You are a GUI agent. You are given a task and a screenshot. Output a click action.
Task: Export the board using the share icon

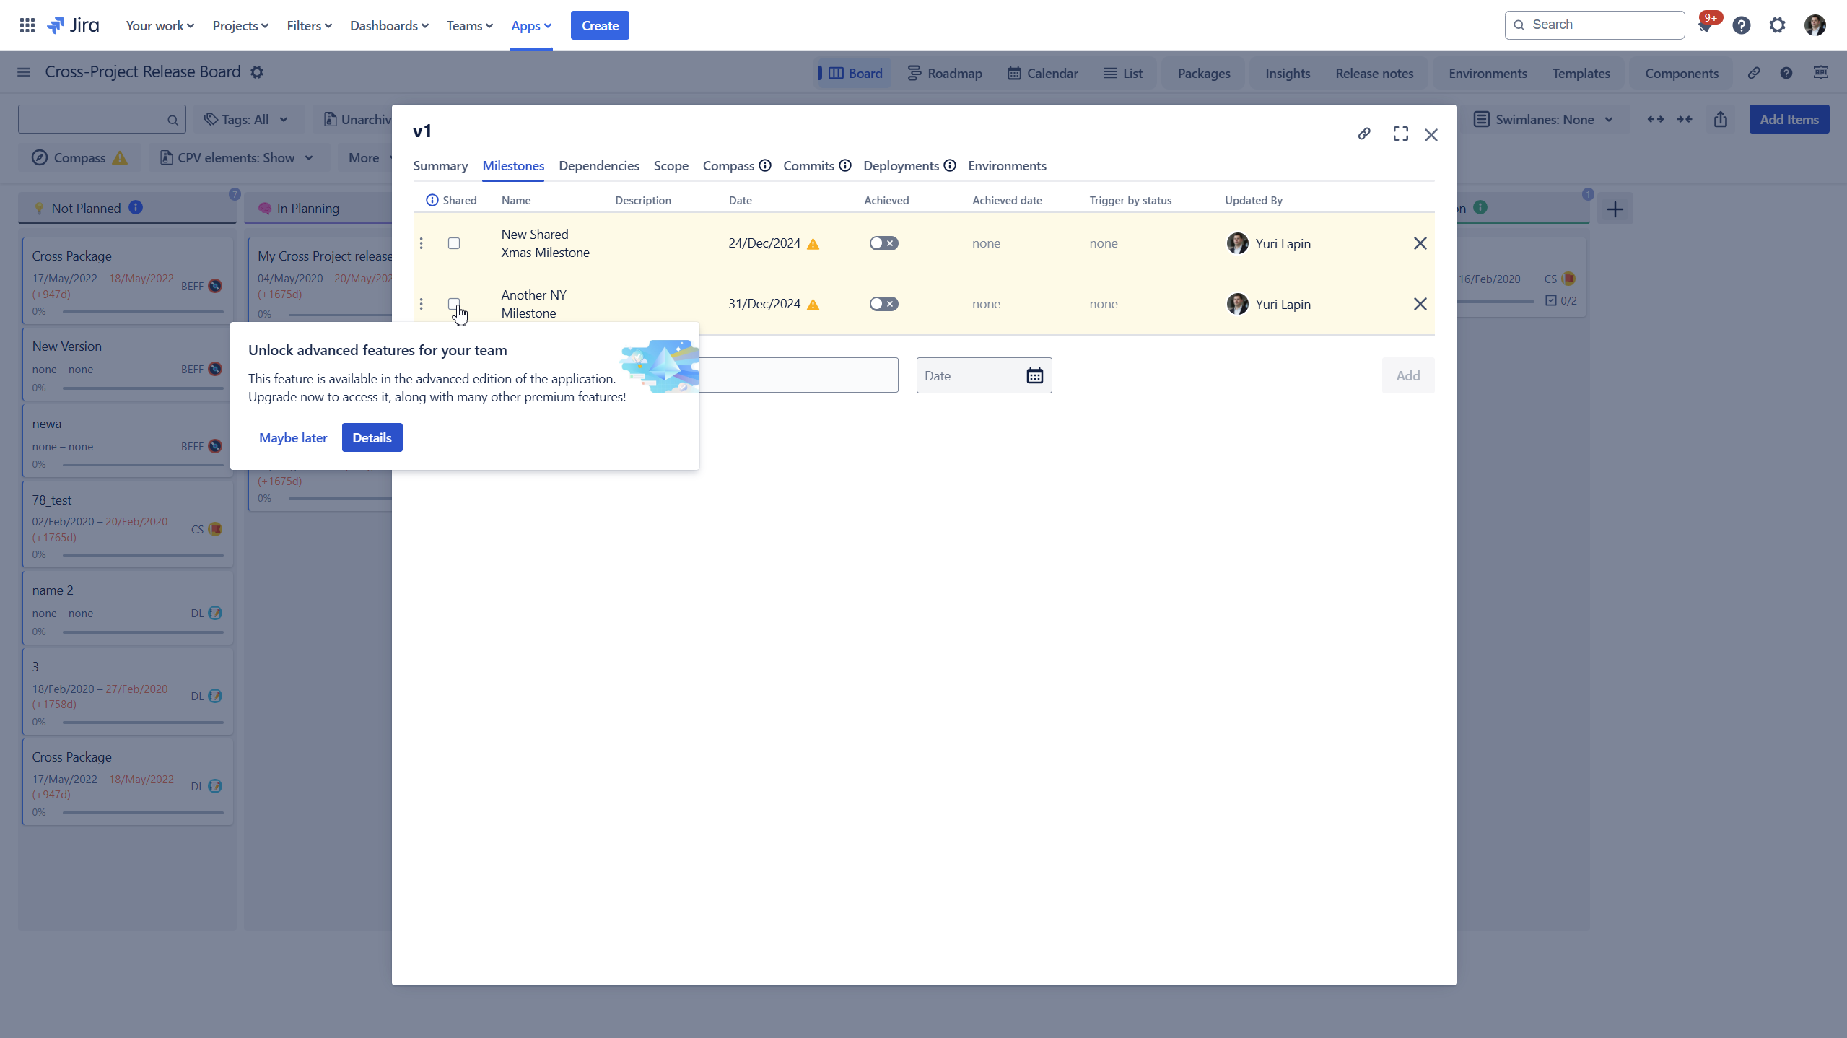point(1721,119)
